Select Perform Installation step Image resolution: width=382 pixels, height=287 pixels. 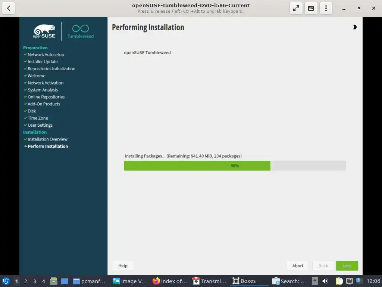[x=48, y=146]
